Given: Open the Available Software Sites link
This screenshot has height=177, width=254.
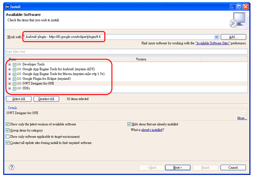Looking at the screenshot, I should coord(212,43).
